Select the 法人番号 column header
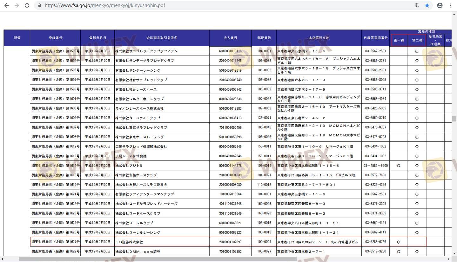457x262 pixels. 230,38
